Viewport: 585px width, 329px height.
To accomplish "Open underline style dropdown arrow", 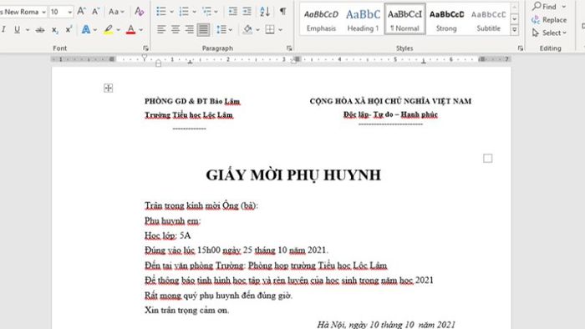I will [28, 30].
